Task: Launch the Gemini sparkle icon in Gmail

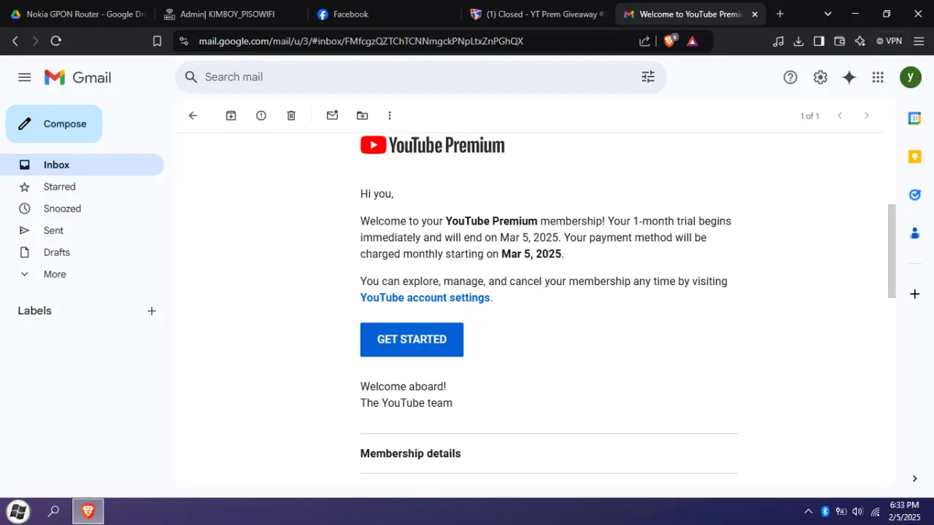Action: (x=849, y=77)
